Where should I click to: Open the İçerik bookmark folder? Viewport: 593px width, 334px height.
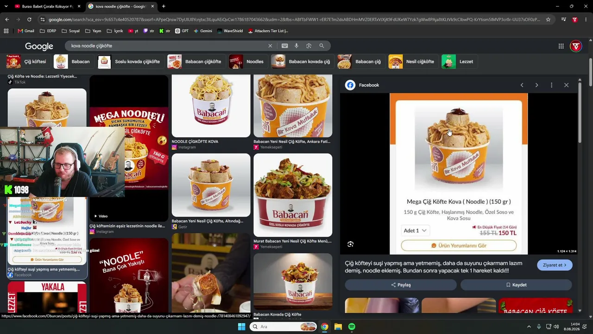[x=115, y=31]
